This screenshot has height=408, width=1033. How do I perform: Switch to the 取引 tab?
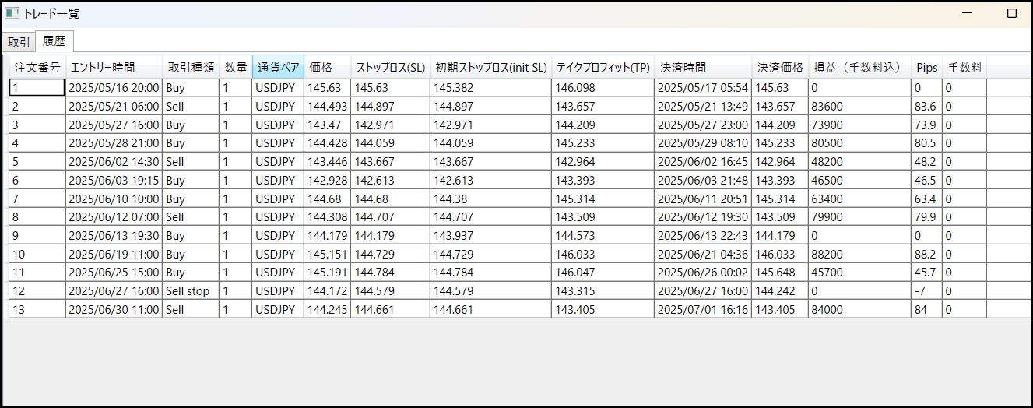(x=19, y=42)
